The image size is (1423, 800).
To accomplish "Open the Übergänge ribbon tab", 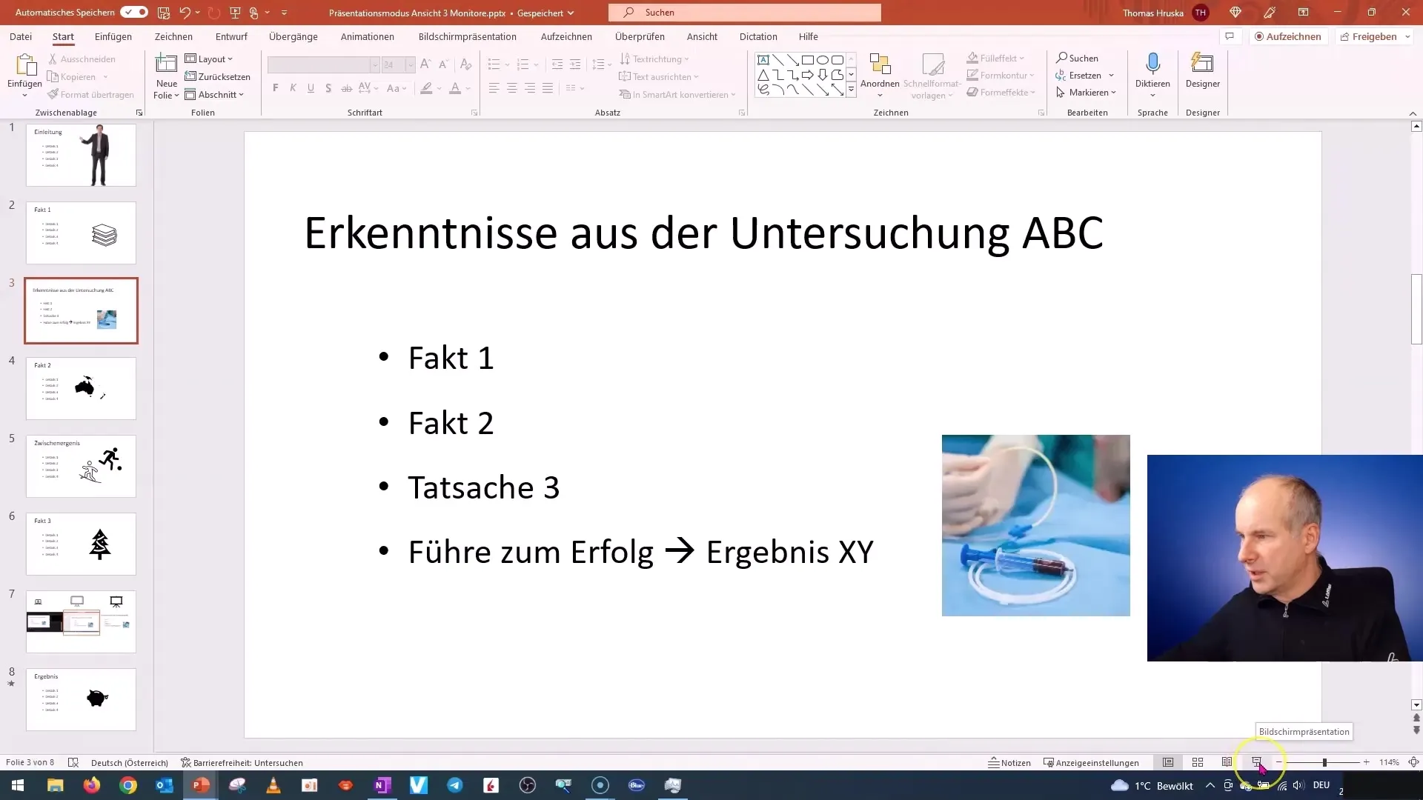I will point(293,36).
